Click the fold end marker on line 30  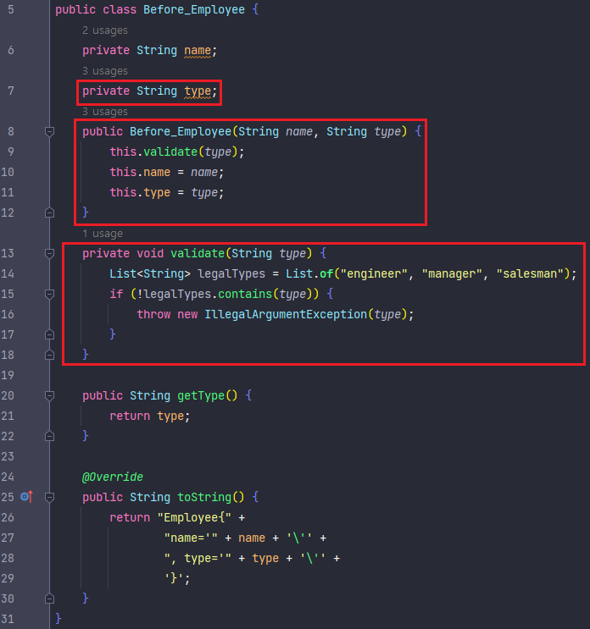(49, 599)
